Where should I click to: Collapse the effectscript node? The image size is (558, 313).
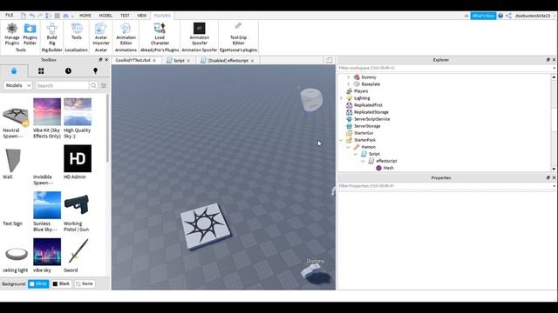[363, 161]
